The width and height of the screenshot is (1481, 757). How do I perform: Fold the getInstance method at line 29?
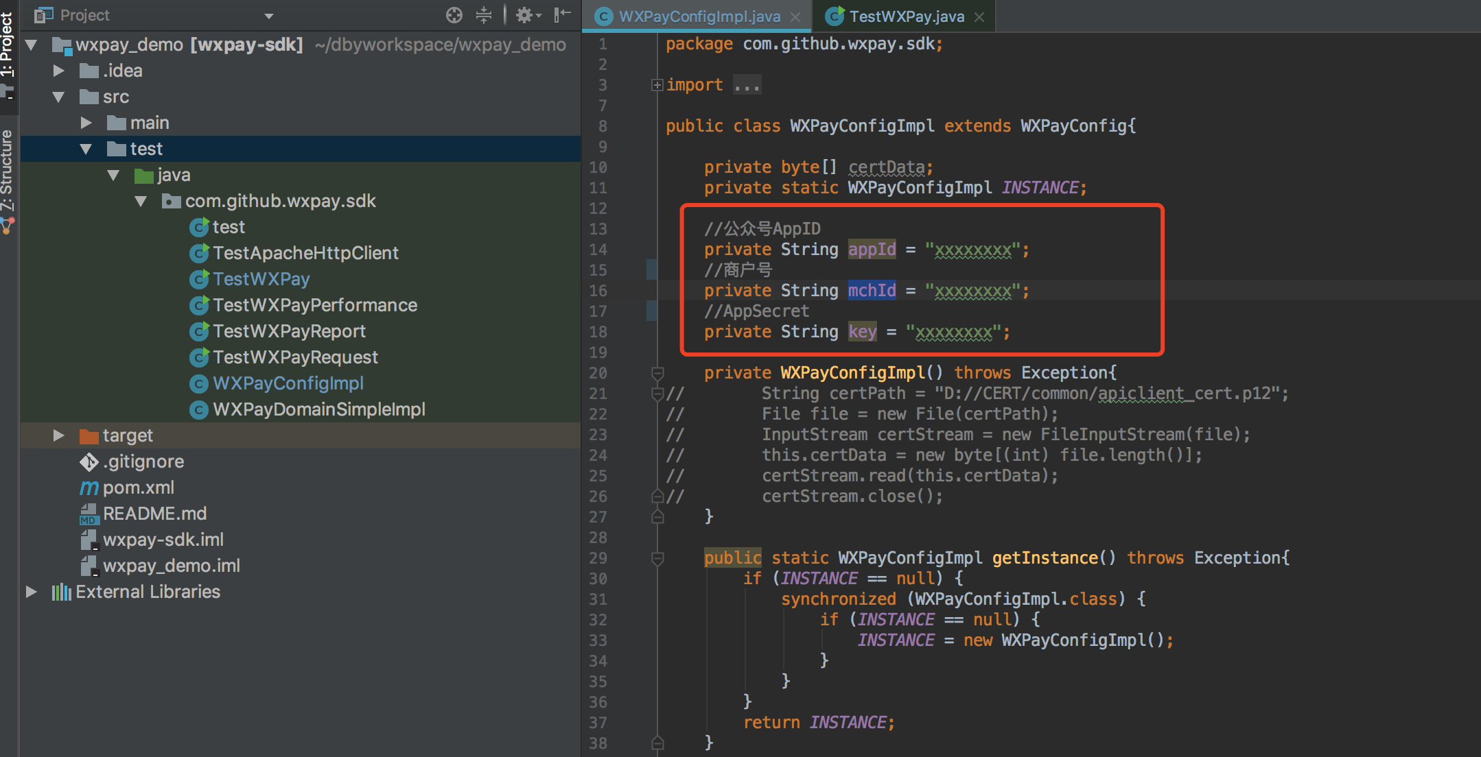coord(657,558)
